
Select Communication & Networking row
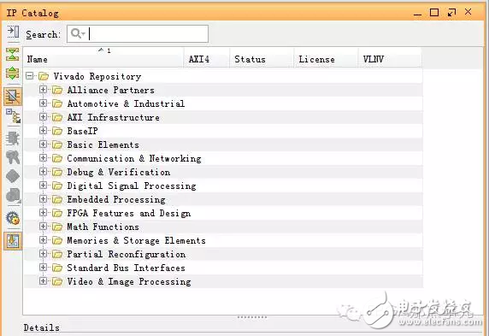click(223, 158)
